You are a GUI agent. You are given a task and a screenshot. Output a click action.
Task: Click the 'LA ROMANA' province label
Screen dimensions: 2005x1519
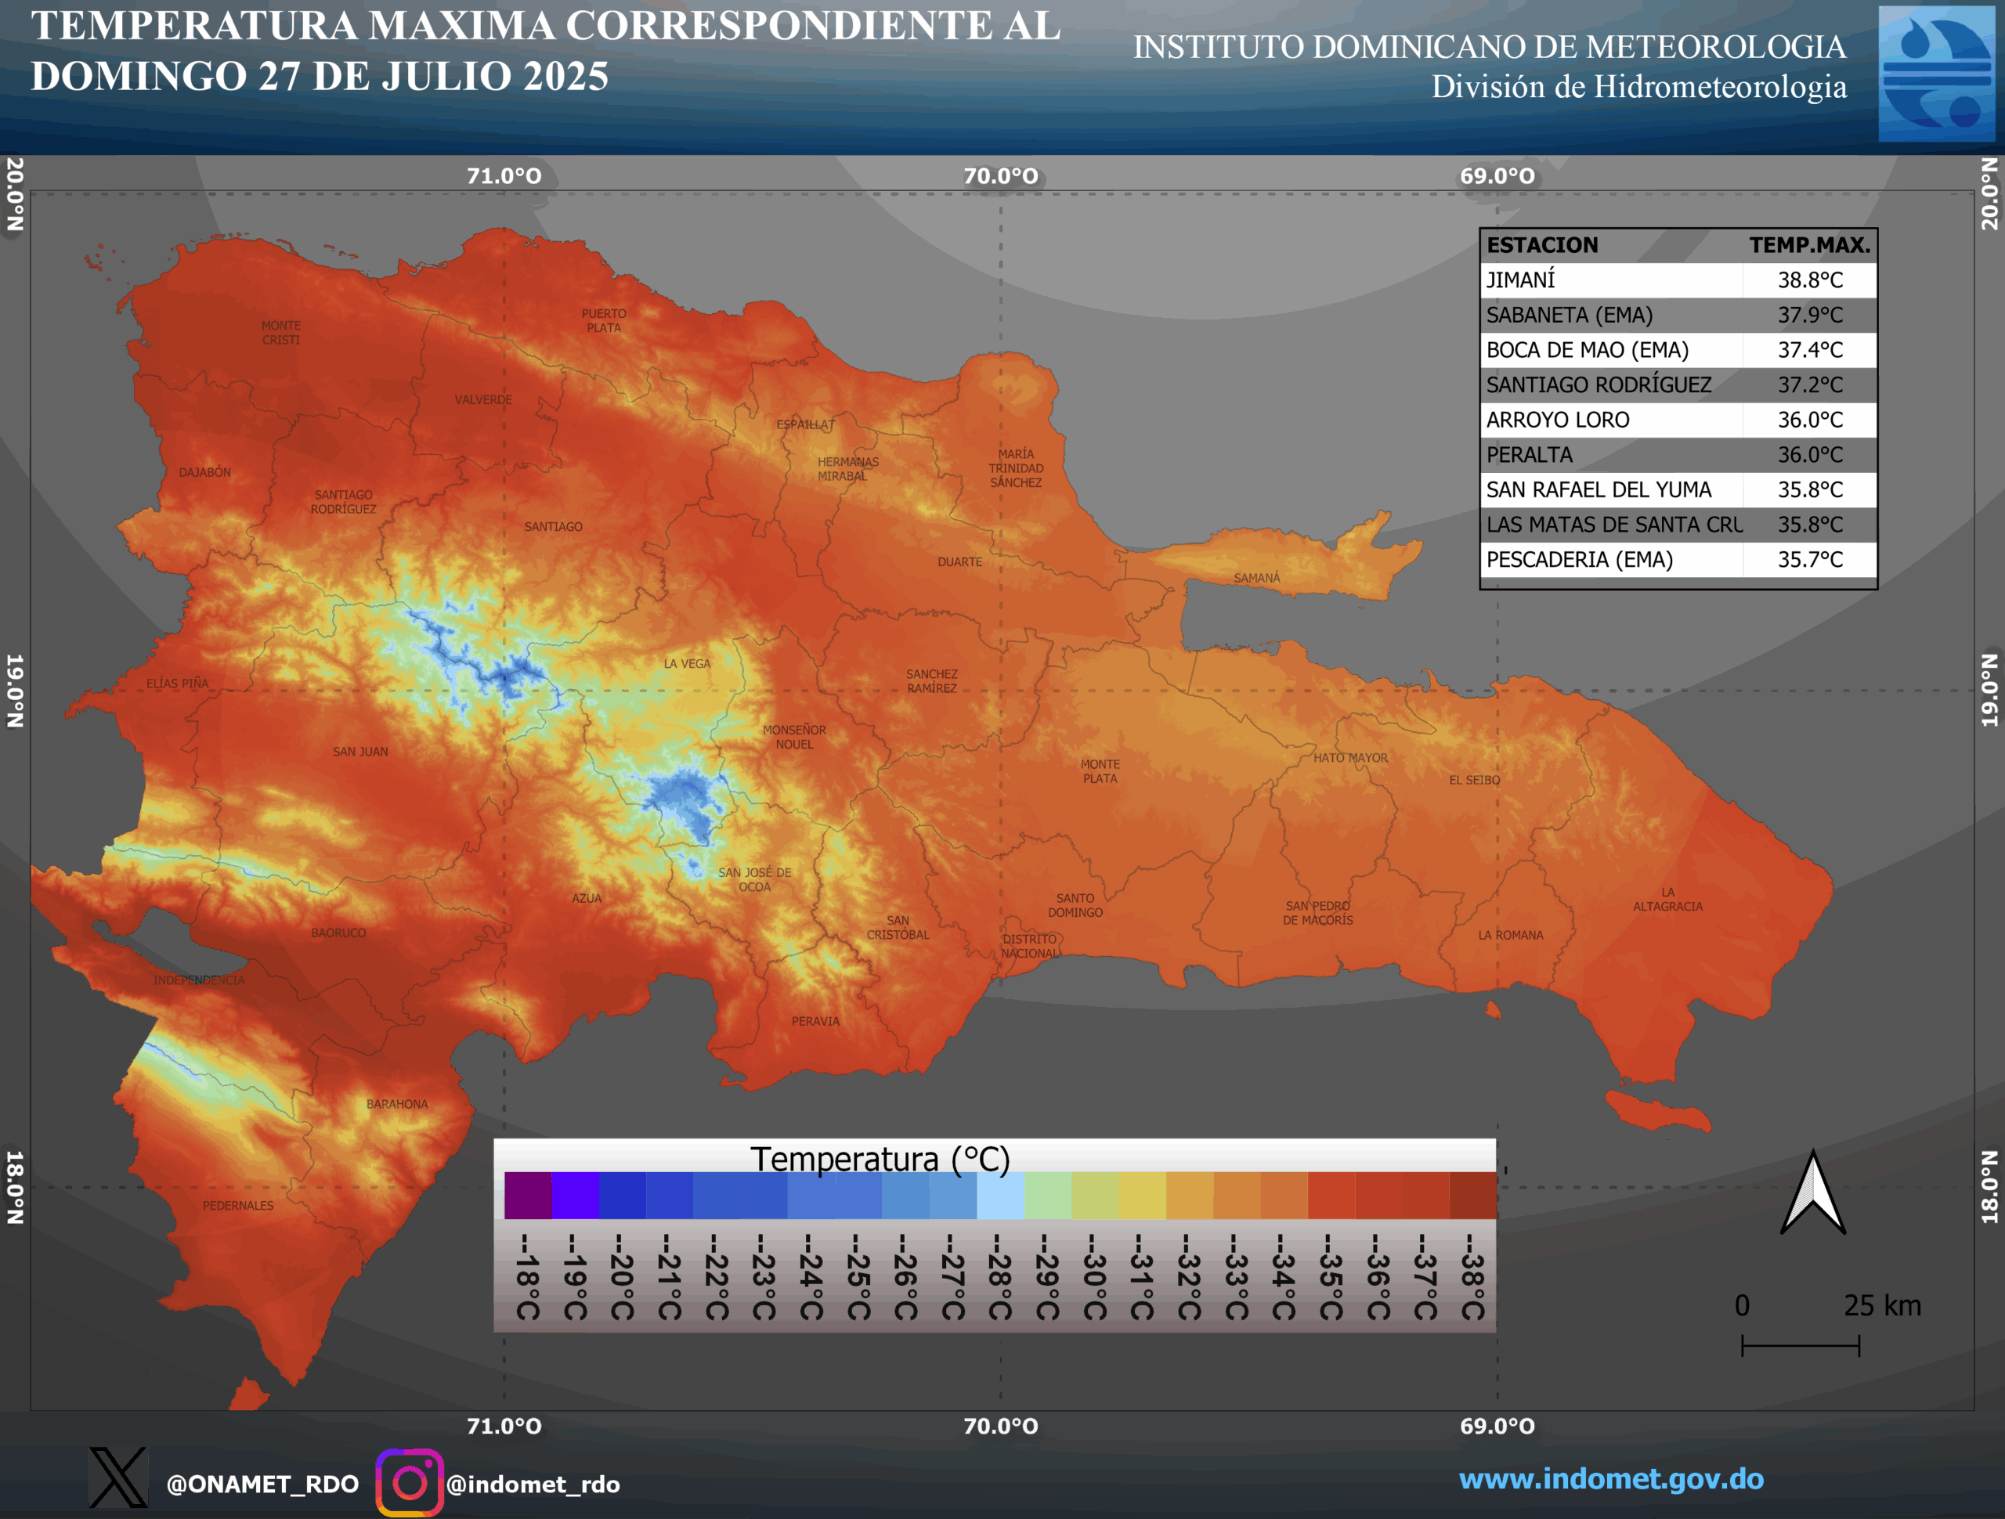tap(1511, 934)
